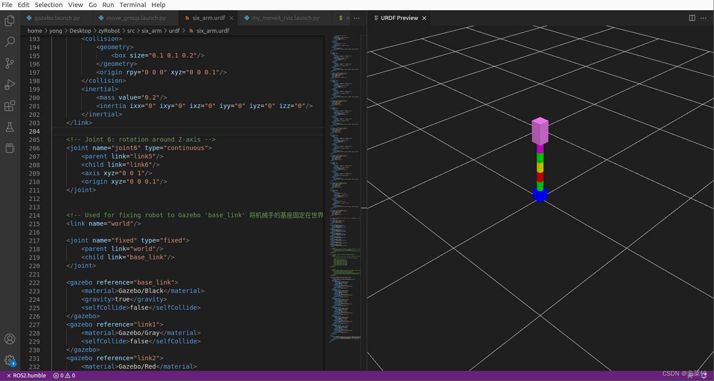The height and width of the screenshot is (381, 714).
Task: Open the Run menu
Action: tap(108, 5)
